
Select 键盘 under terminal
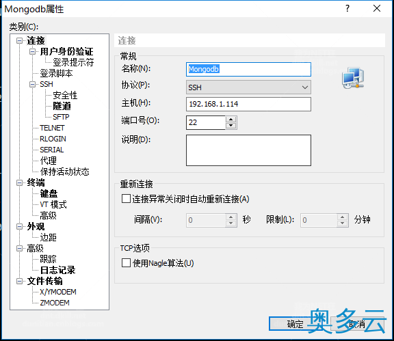(49, 193)
